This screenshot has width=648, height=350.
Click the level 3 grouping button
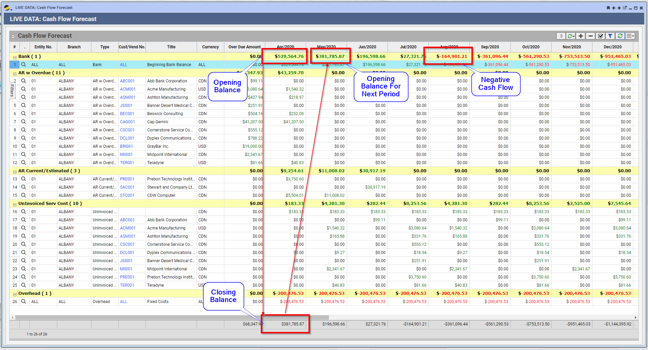click(x=561, y=36)
